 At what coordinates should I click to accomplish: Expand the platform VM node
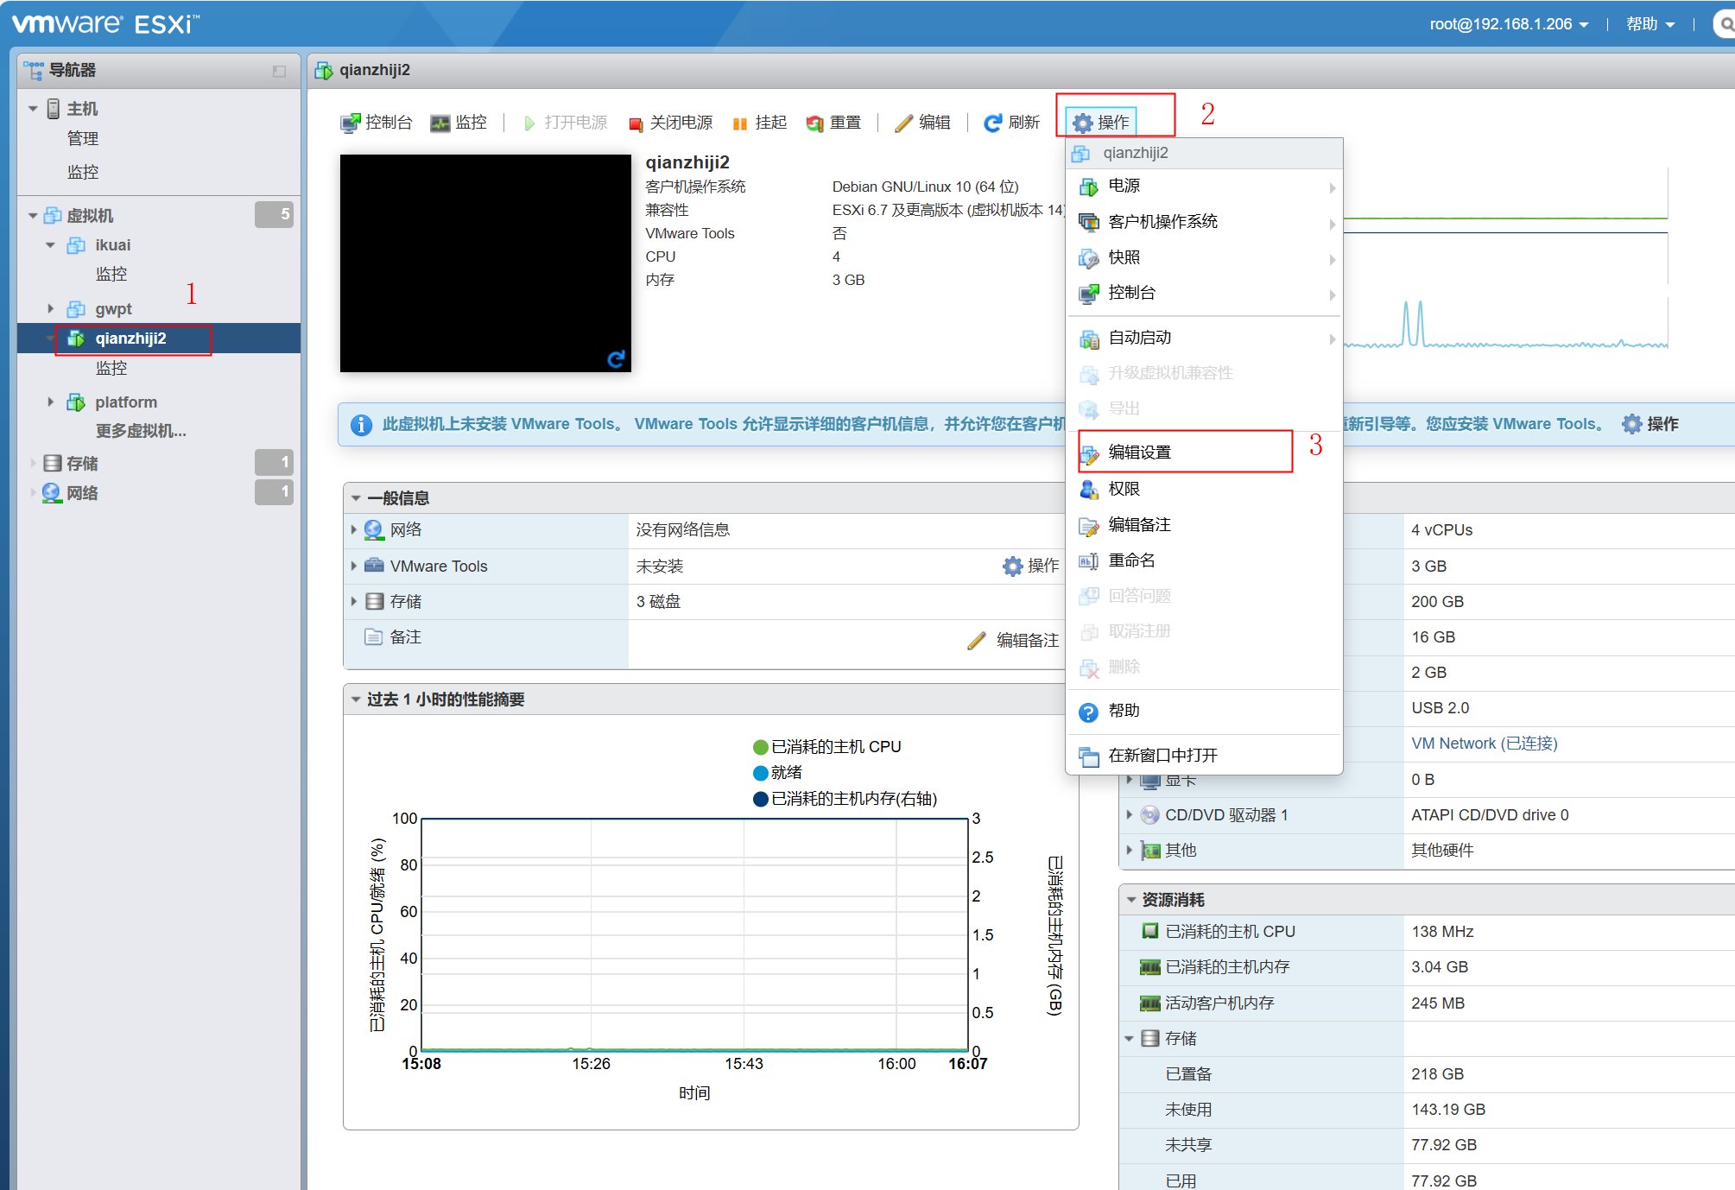pos(50,402)
